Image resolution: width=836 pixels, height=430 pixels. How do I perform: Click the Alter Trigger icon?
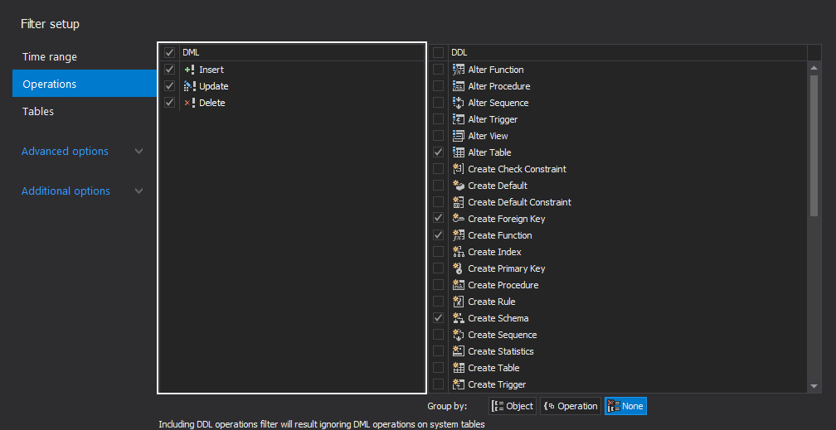coord(458,119)
